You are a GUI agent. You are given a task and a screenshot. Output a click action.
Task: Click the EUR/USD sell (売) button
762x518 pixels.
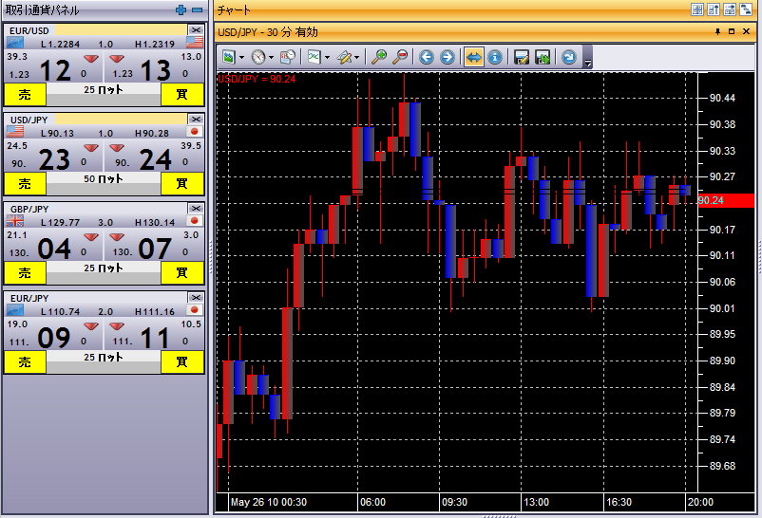pos(25,93)
